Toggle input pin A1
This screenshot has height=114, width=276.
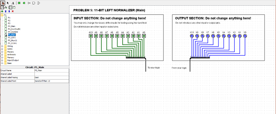pyautogui.click(x=139, y=36)
